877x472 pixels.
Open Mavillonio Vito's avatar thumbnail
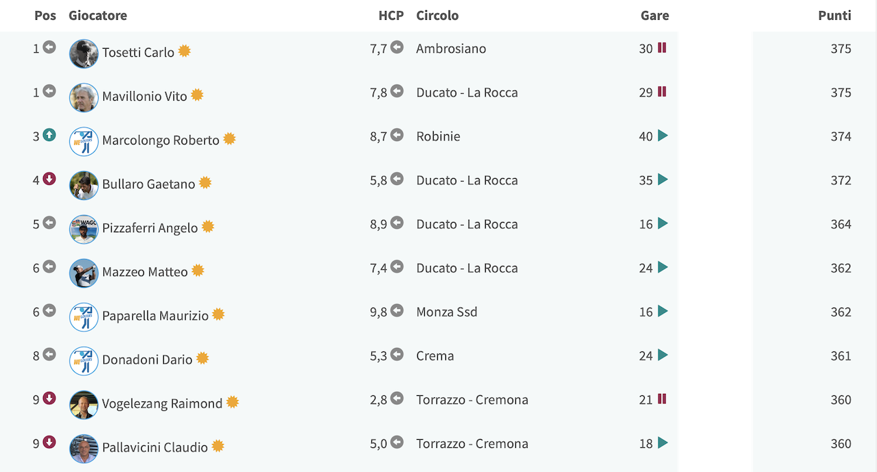(84, 97)
